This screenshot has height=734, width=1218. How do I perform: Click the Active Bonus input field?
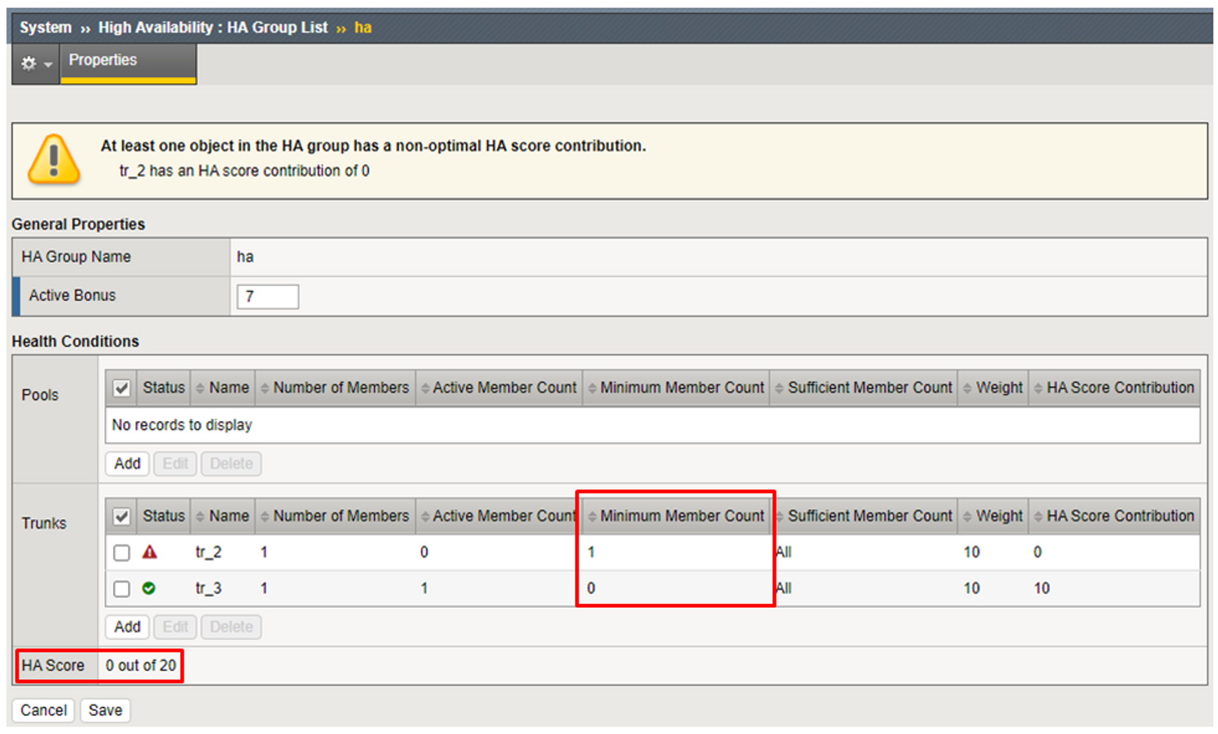click(267, 297)
